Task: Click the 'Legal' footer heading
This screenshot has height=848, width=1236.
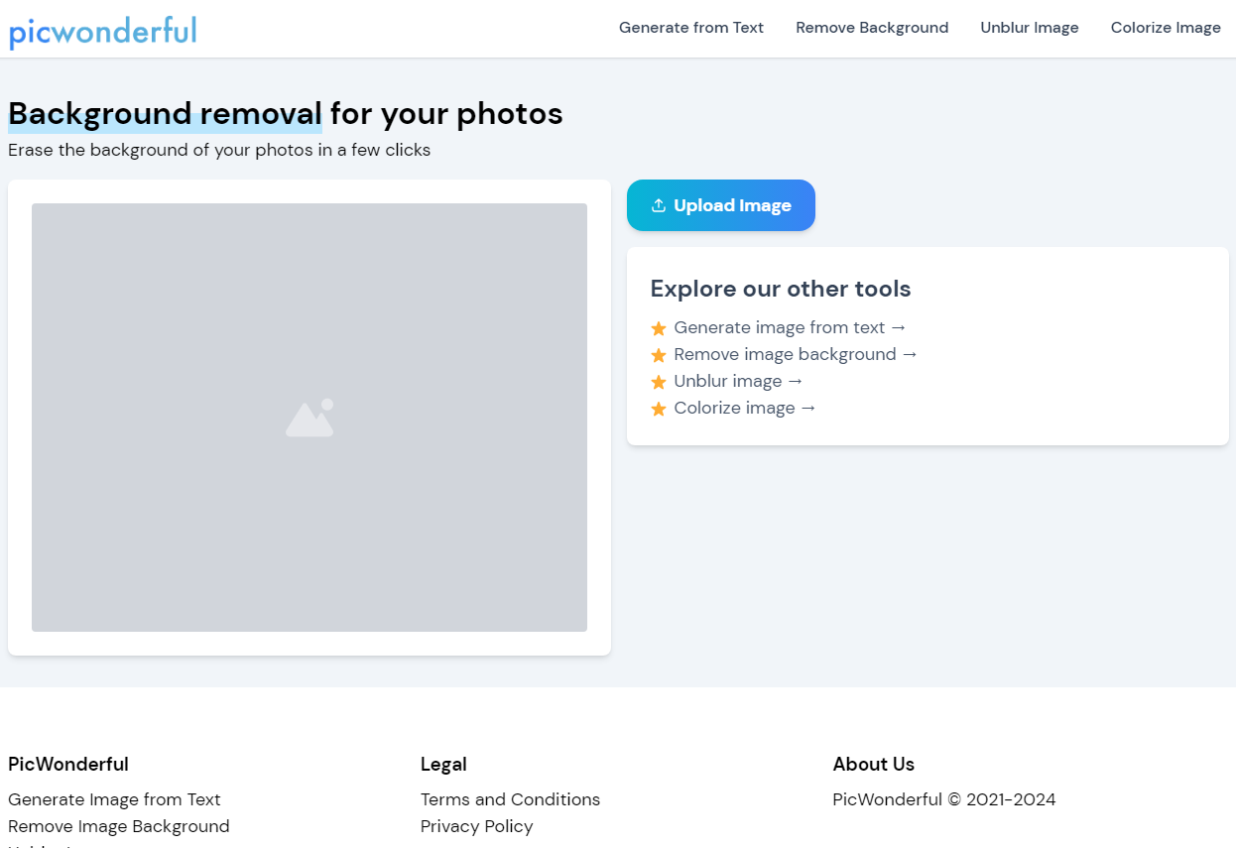Action: pos(443,765)
